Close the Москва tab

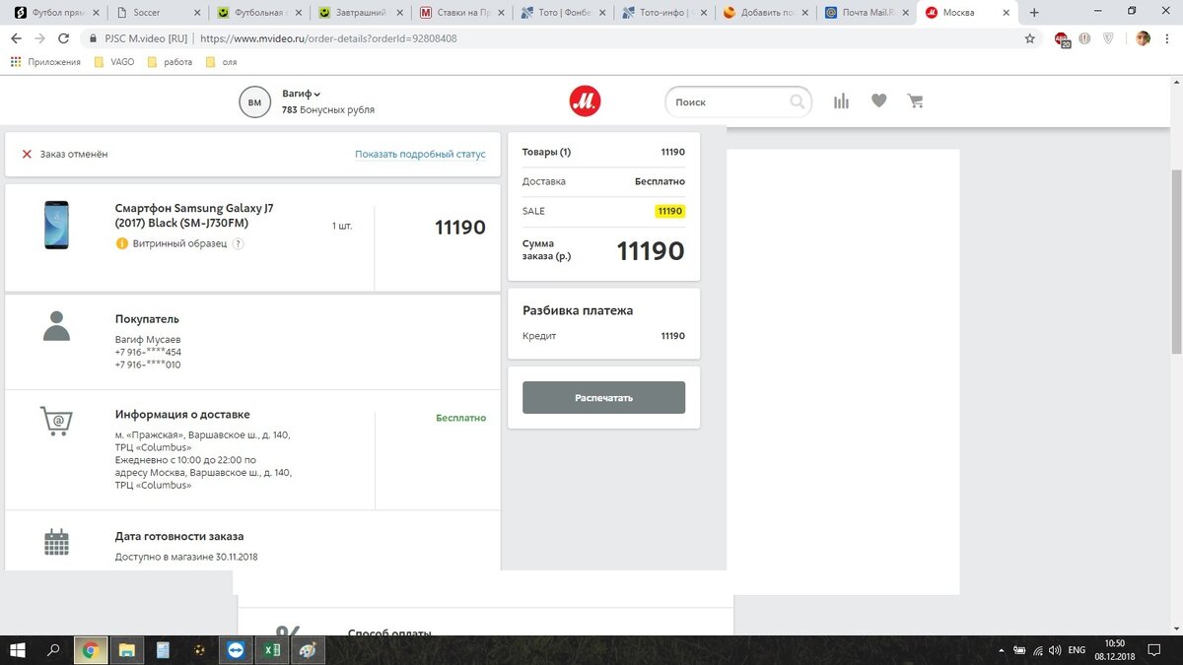coord(1006,13)
